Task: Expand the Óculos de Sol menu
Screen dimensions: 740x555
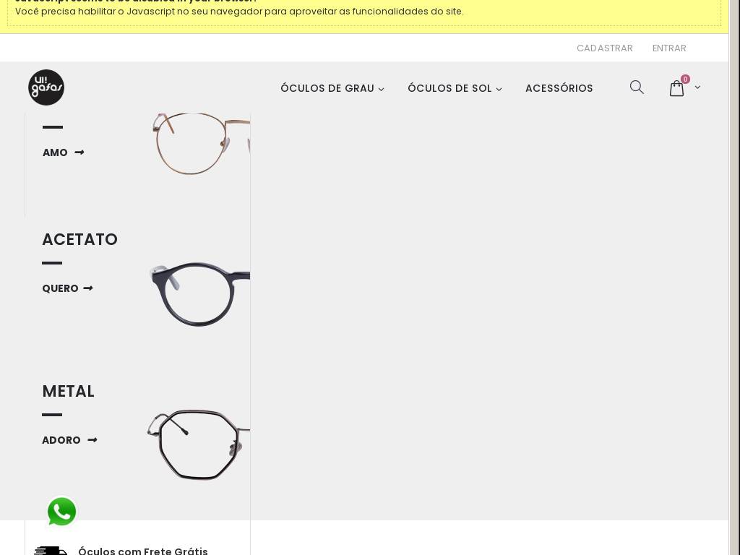Action: tap(455, 88)
